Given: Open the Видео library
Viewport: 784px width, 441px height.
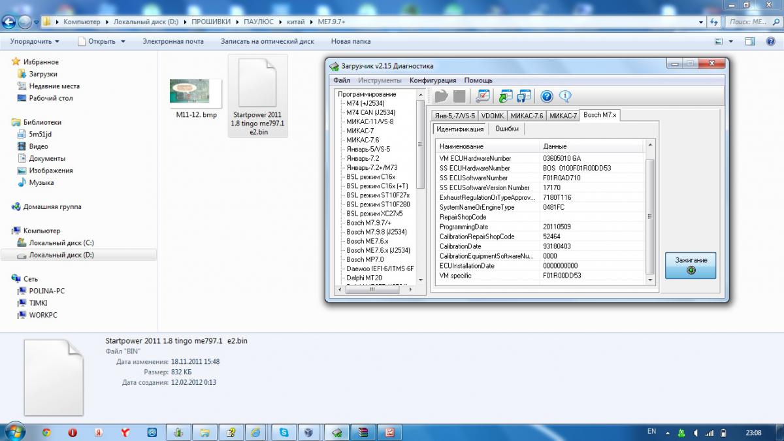Looking at the screenshot, I should tap(39, 146).
